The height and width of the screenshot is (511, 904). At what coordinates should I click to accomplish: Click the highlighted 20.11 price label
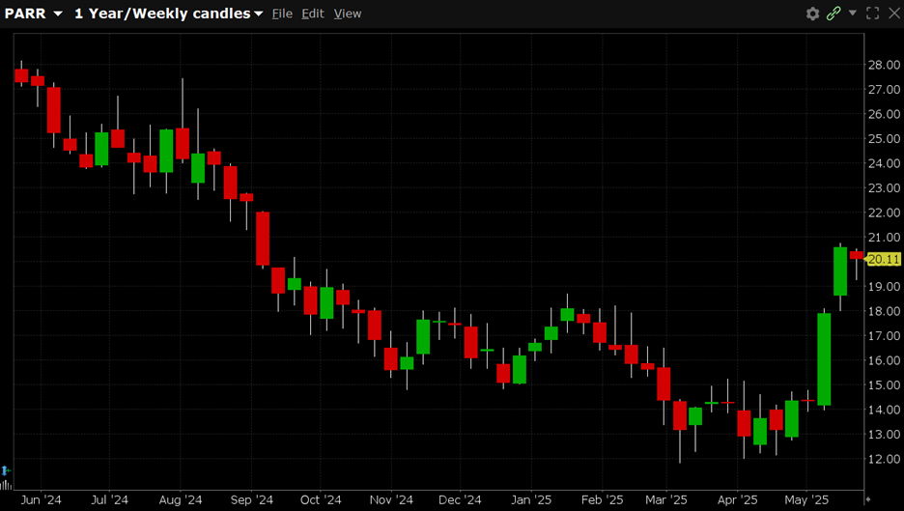pyautogui.click(x=884, y=260)
